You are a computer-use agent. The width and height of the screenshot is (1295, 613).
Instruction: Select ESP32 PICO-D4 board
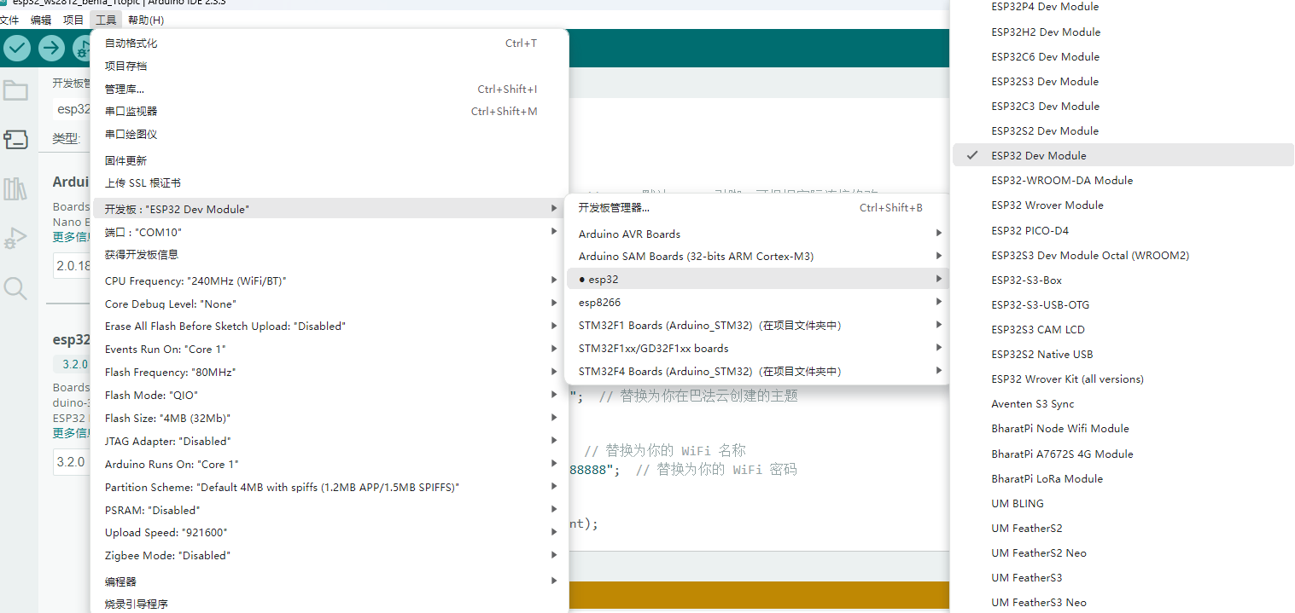[1123, 230]
